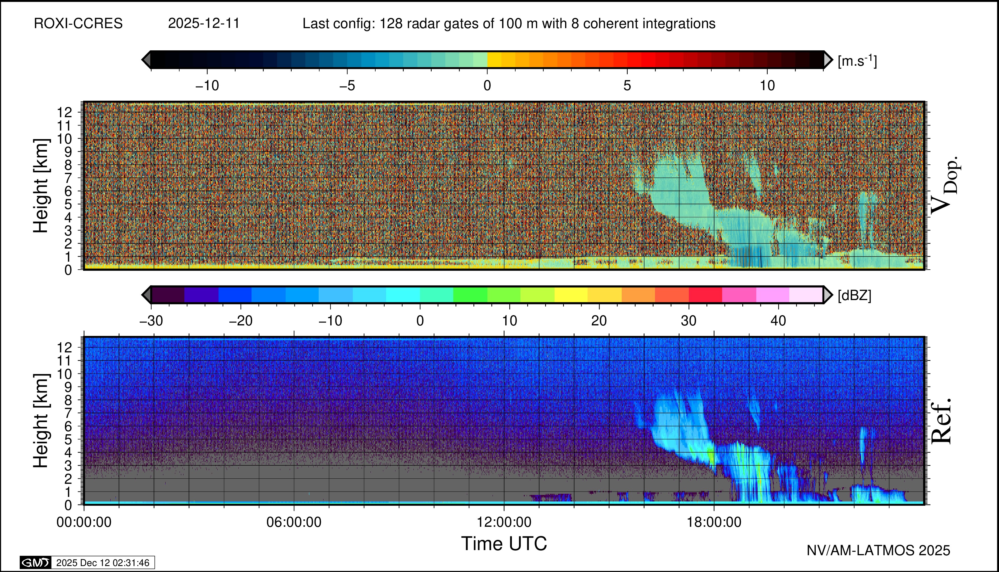Click the 2025-12-11 date label
This screenshot has height=572, width=999.
203,24
